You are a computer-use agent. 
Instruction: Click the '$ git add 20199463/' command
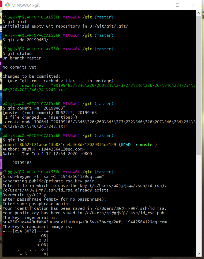pos(26,40)
